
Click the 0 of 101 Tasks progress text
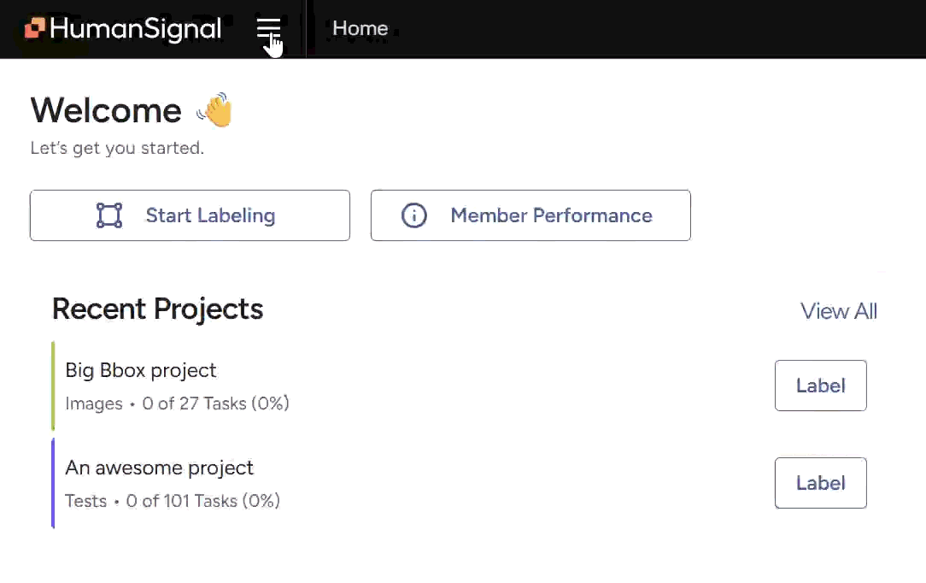202,501
